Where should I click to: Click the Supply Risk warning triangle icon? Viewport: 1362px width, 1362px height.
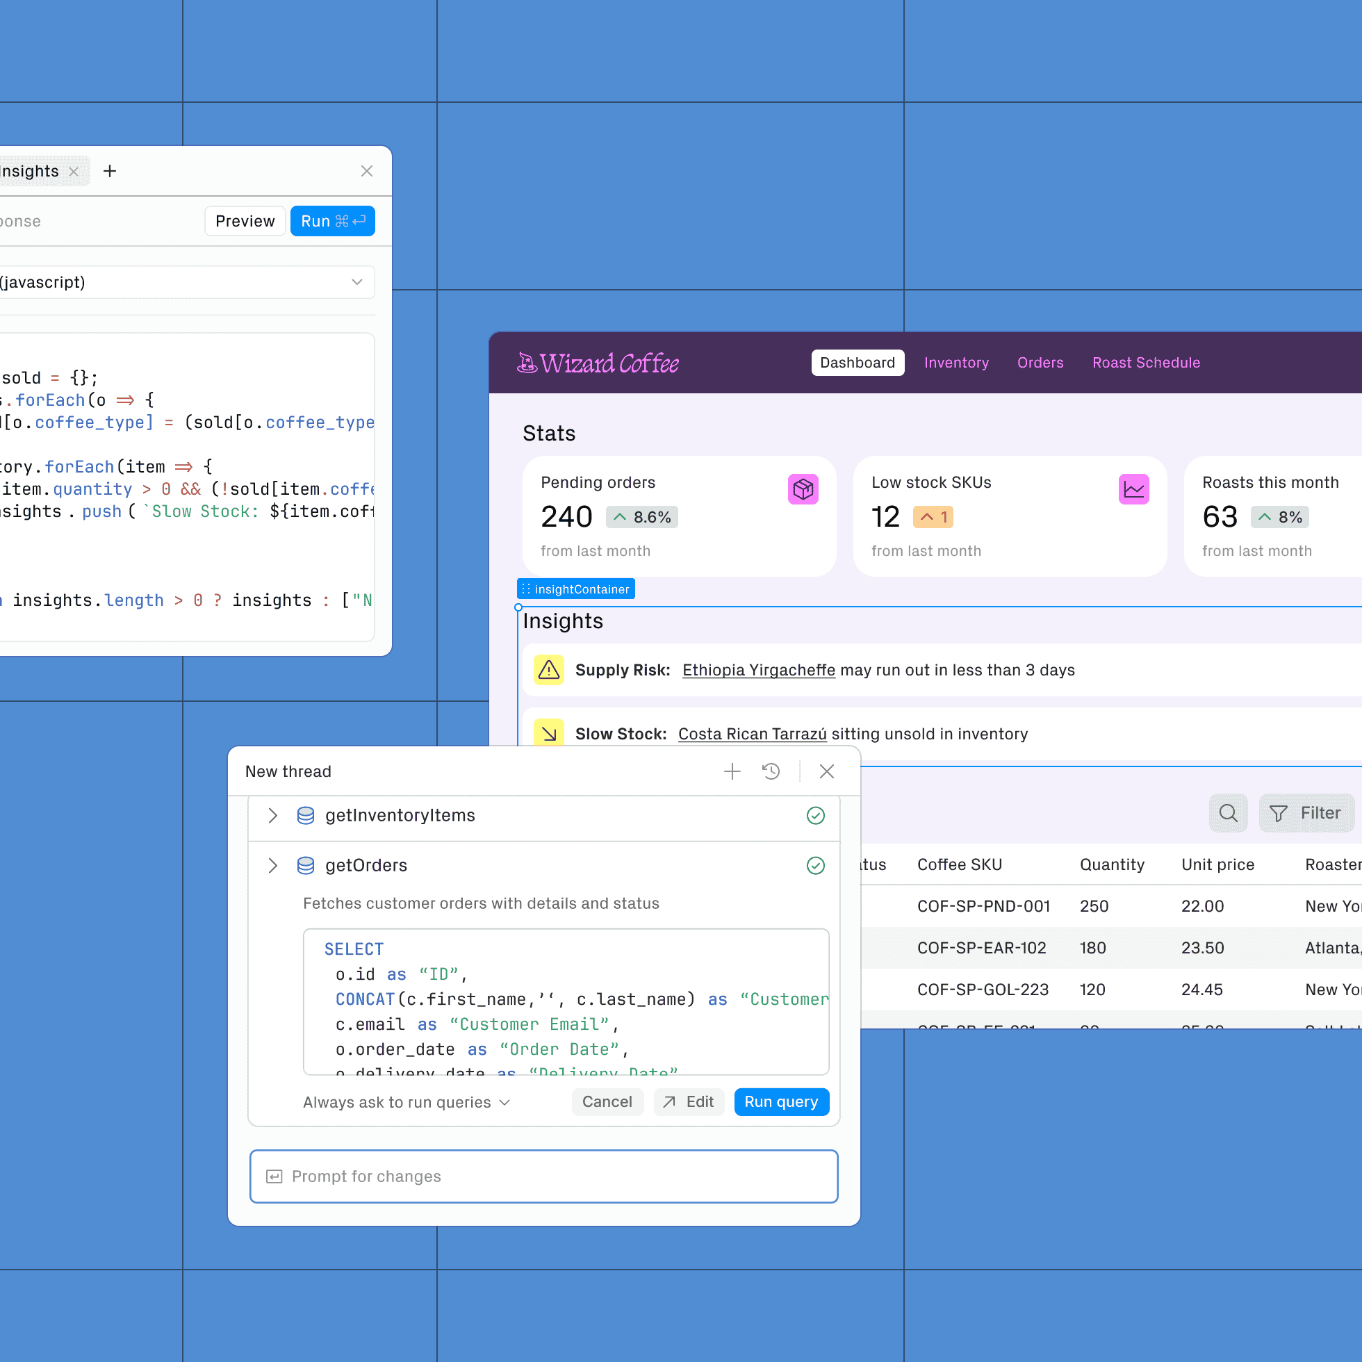pos(549,670)
